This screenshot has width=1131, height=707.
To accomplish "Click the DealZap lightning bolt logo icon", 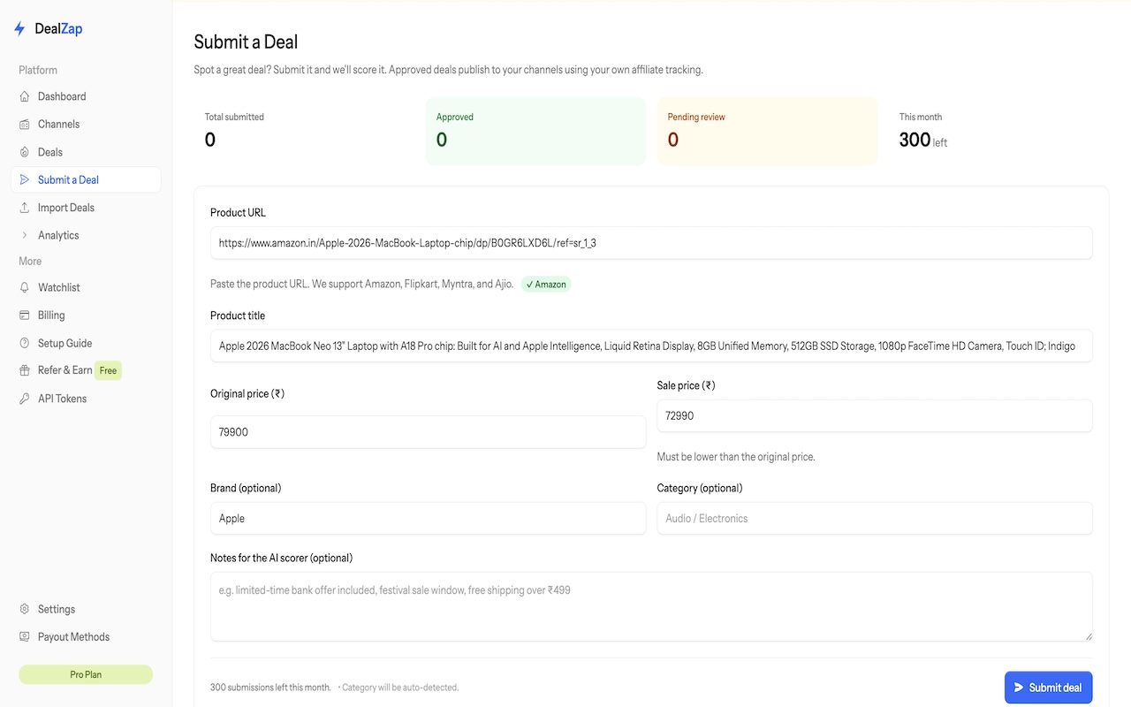I will [x=19, y=29].
